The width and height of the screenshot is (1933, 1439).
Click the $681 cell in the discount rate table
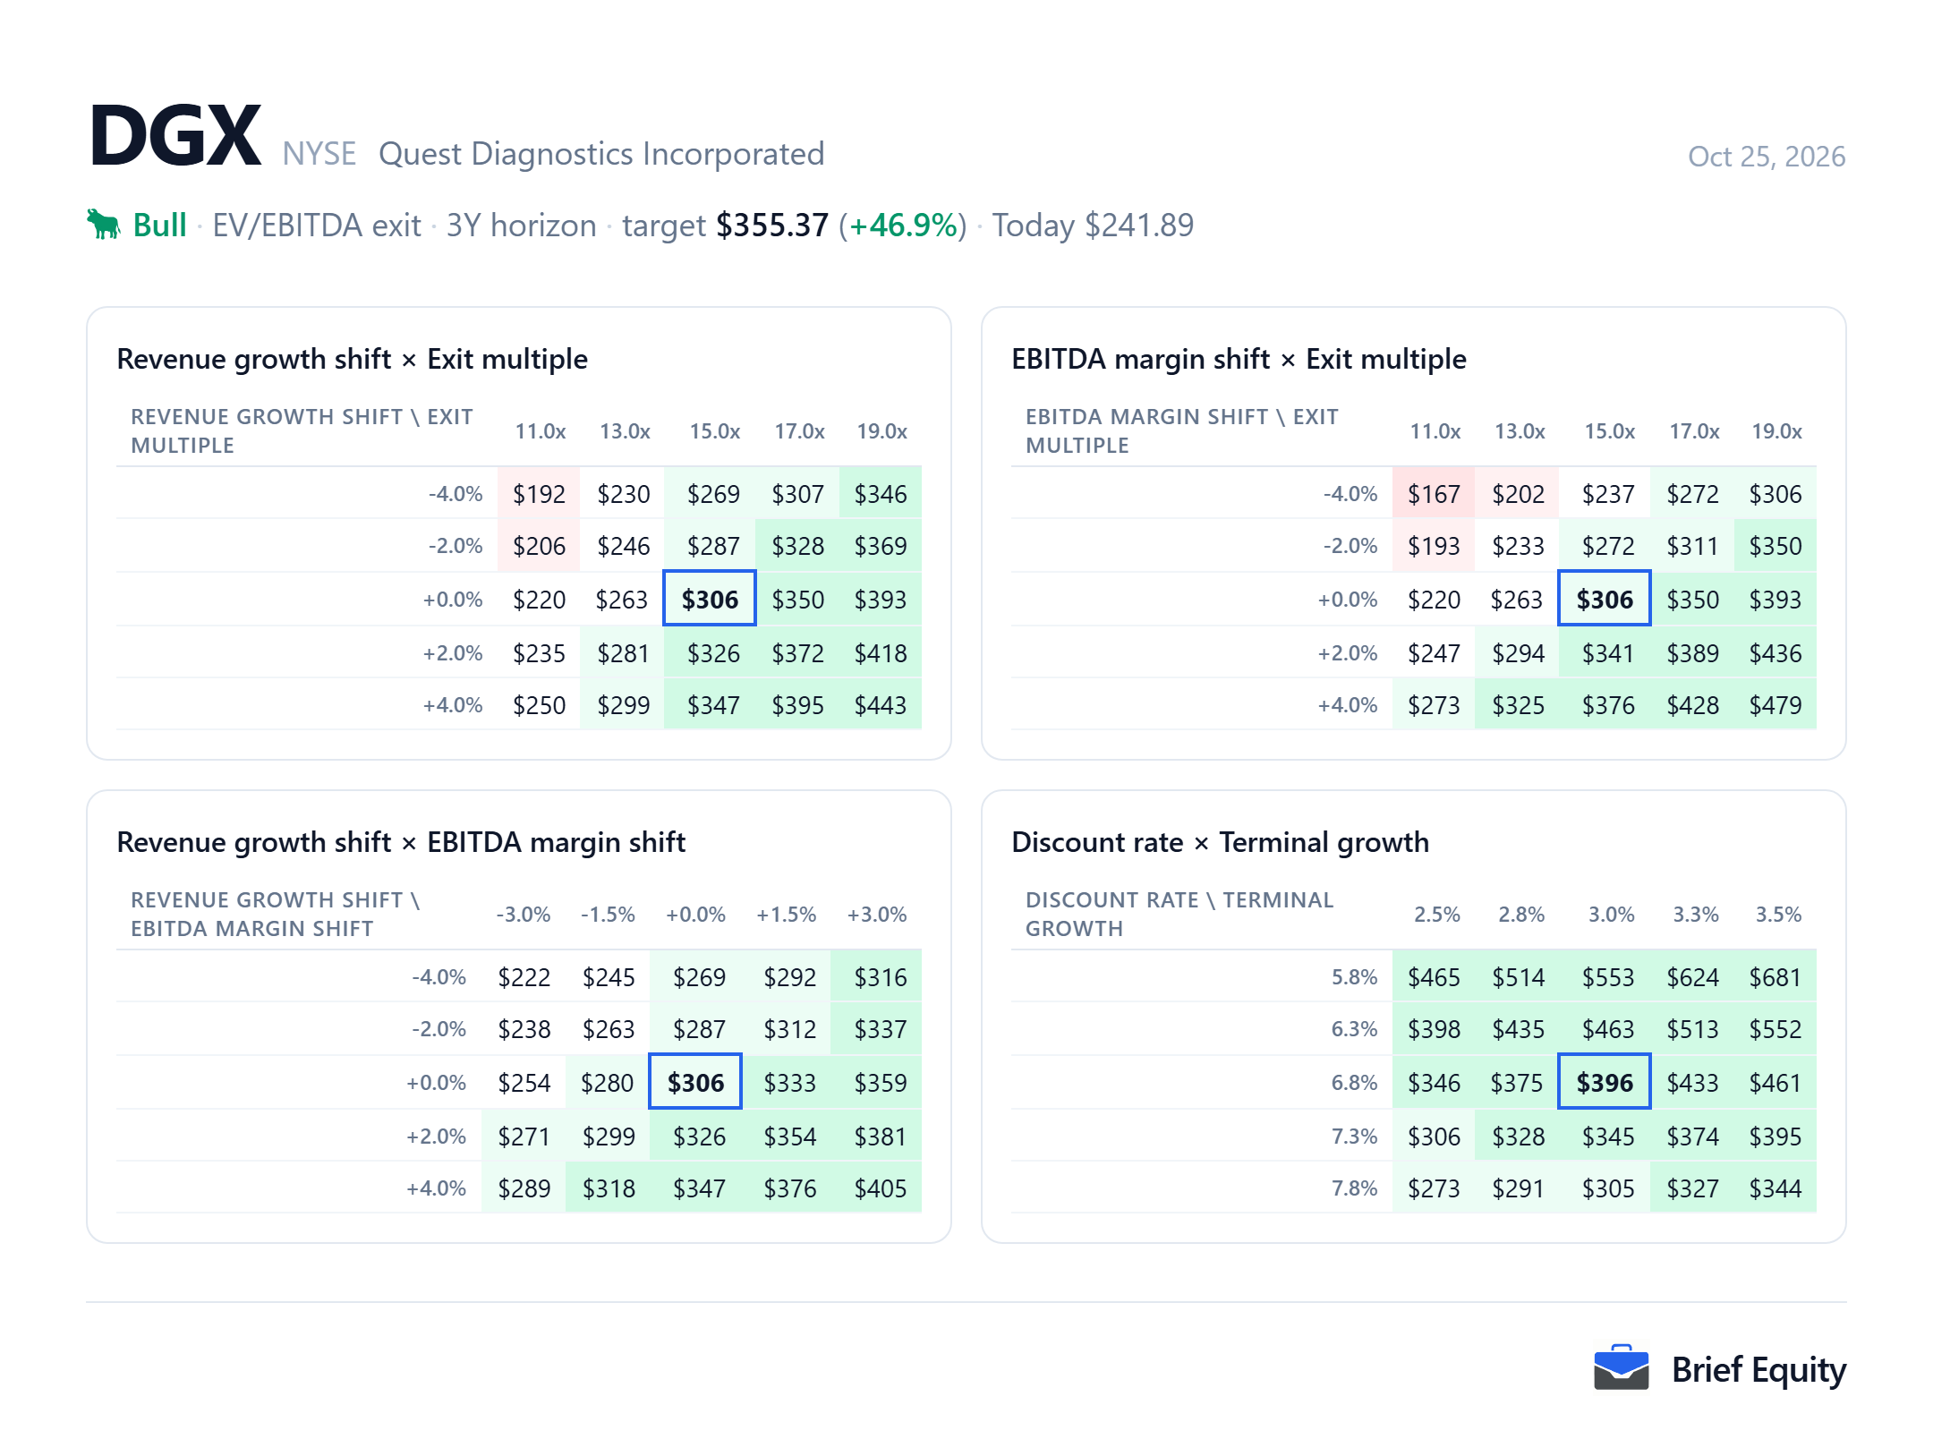(x=1775, y=977)
